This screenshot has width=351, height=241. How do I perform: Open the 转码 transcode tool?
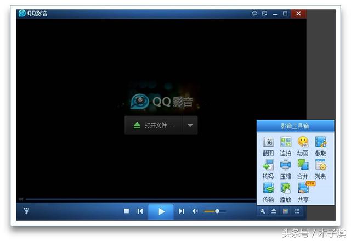pos(268,170)
